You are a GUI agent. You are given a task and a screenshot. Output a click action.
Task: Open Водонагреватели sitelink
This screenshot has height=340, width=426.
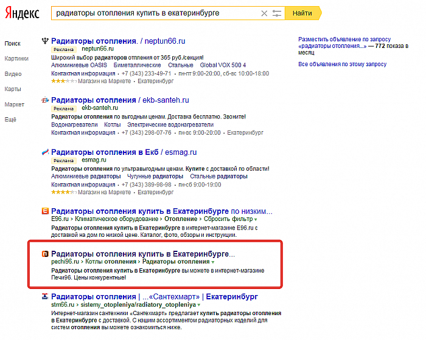coord(74,124)
